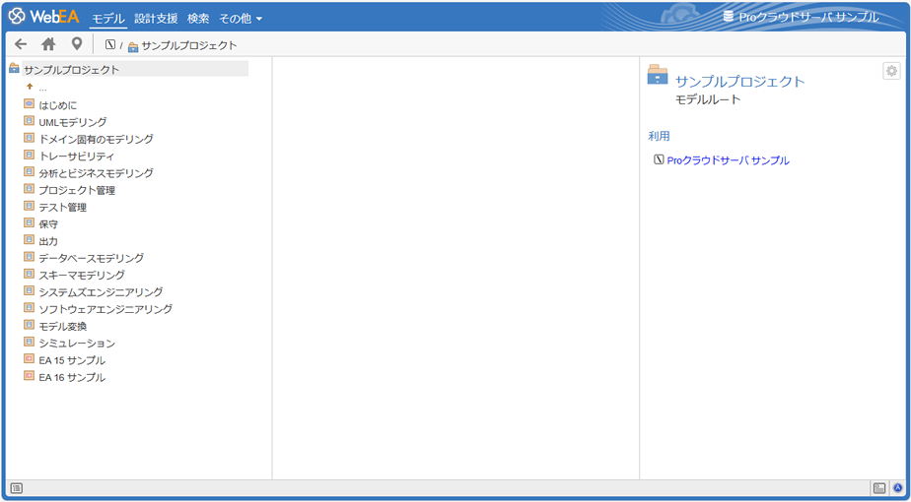Click the large package icon in properties panel
Viewport: 911px width, 502px height.
658,76
